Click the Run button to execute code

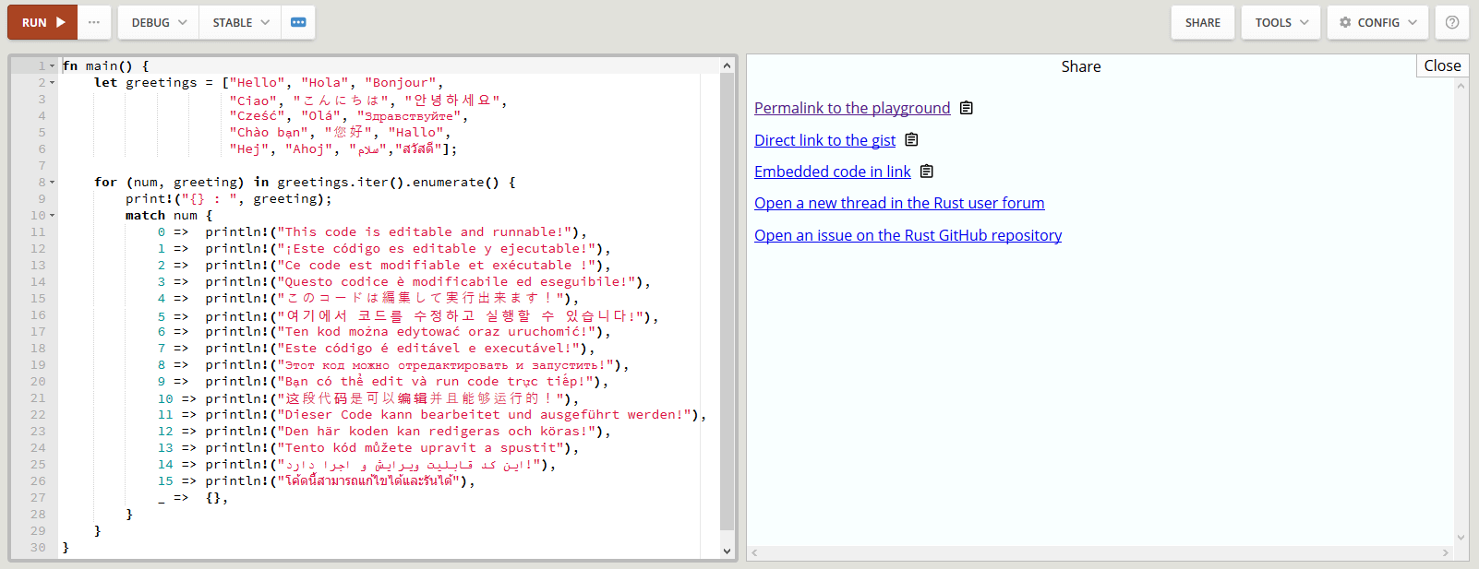(x=42, y=22)
